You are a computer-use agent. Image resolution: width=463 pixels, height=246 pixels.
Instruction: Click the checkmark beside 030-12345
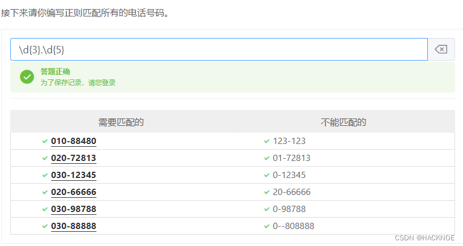pos(45,175)
